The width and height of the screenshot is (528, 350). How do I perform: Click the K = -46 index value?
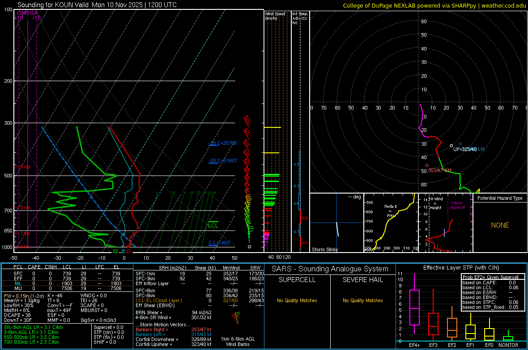click(x=55, y=296)
